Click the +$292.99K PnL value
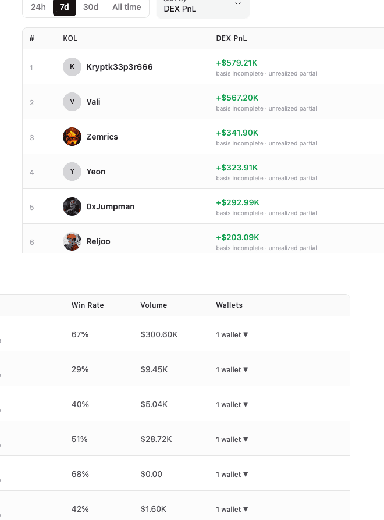This screenshot has width=384, height=520. [237, 202]
